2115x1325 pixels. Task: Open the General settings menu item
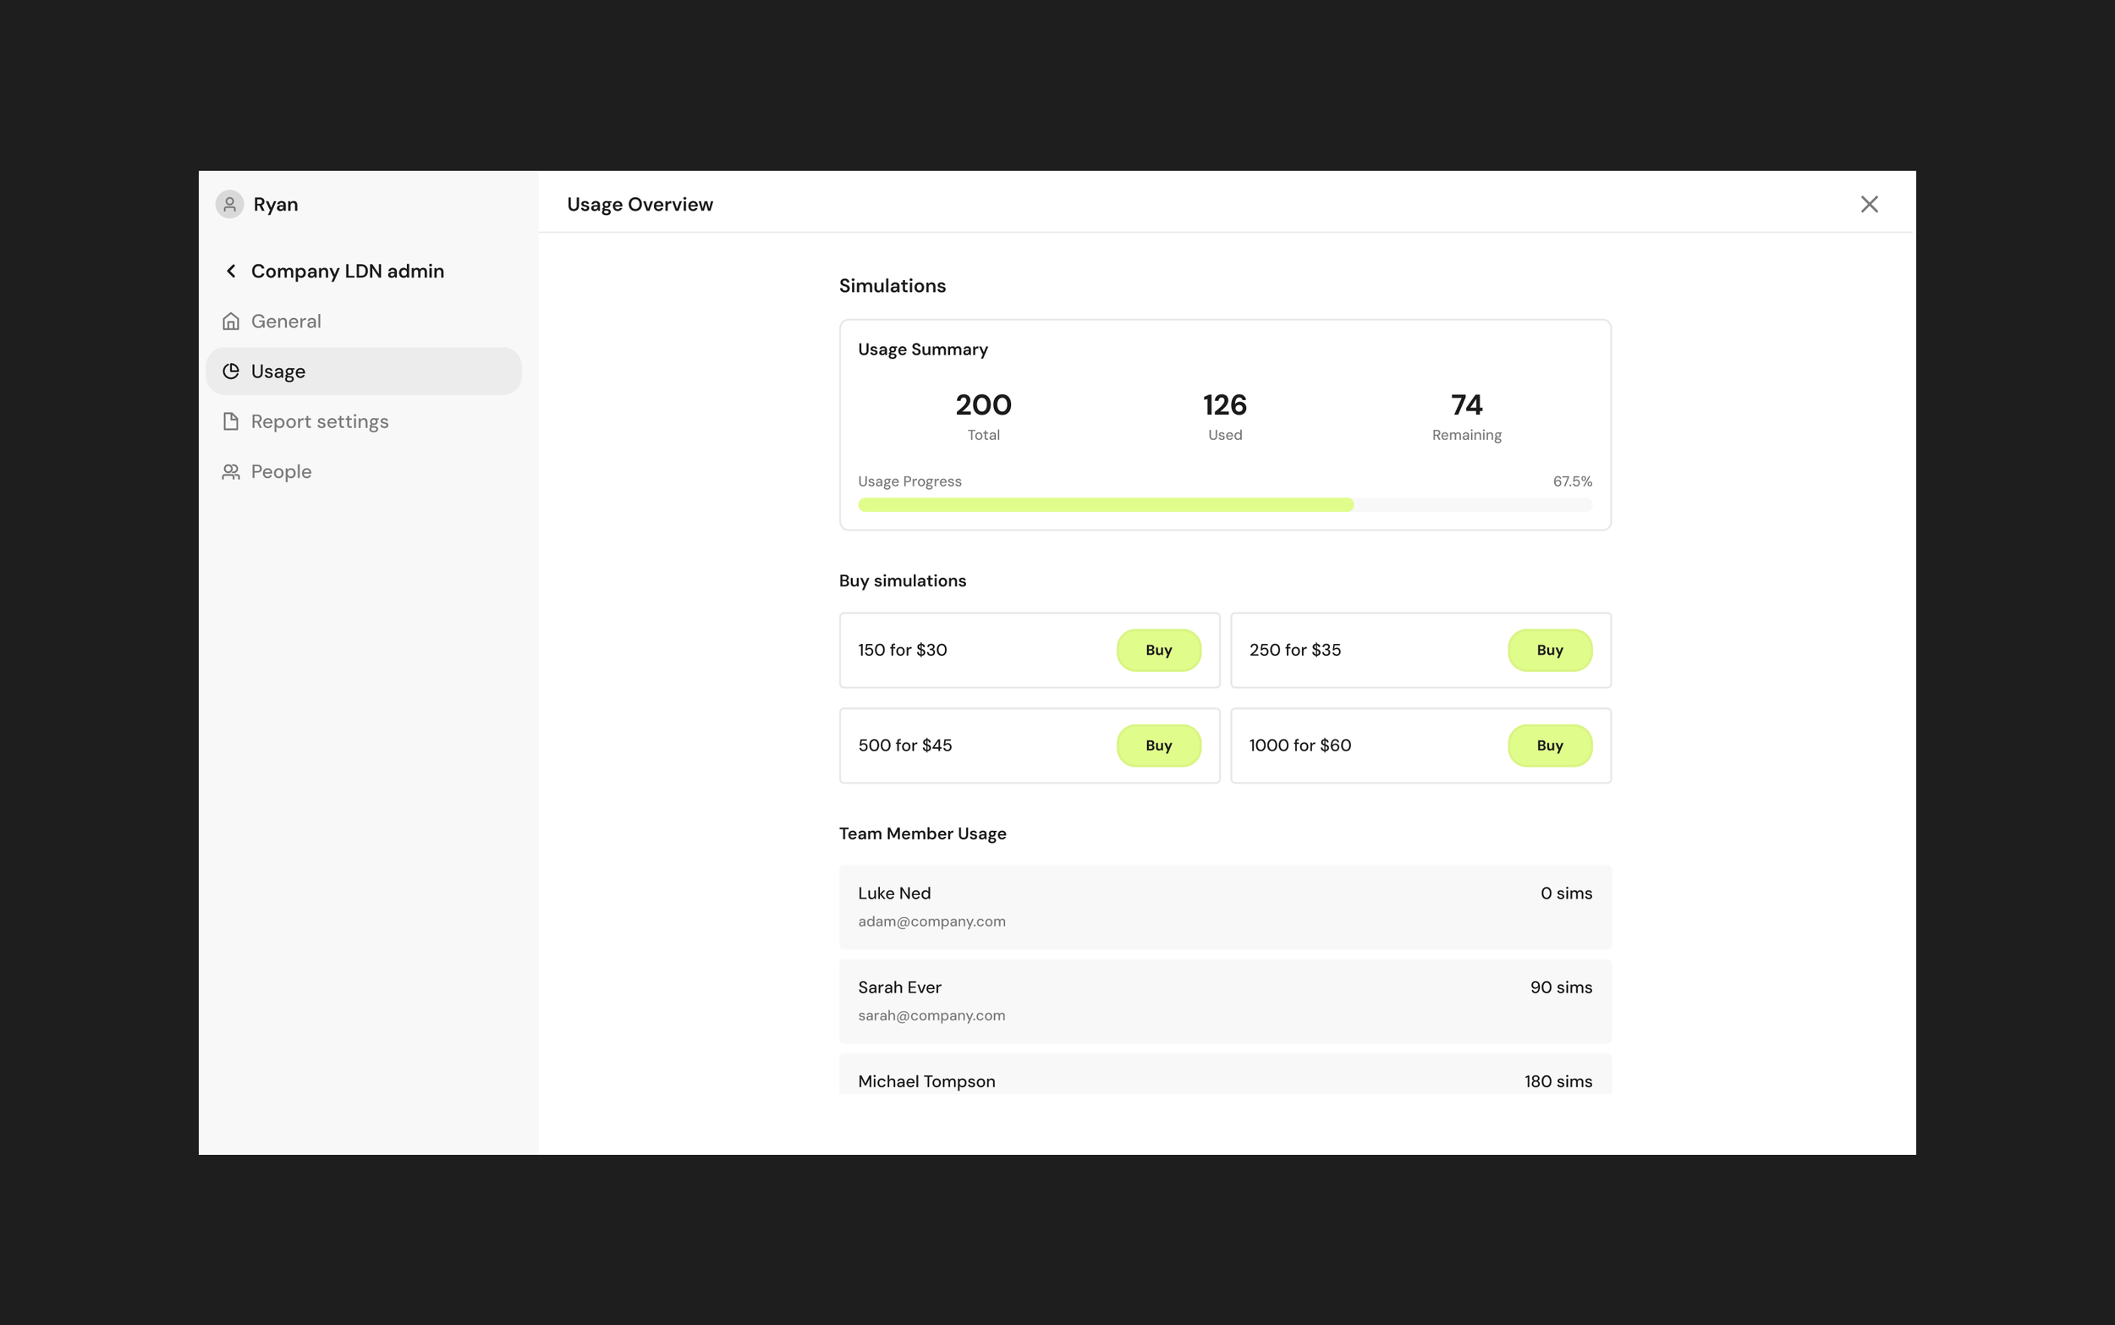point(286,322)
